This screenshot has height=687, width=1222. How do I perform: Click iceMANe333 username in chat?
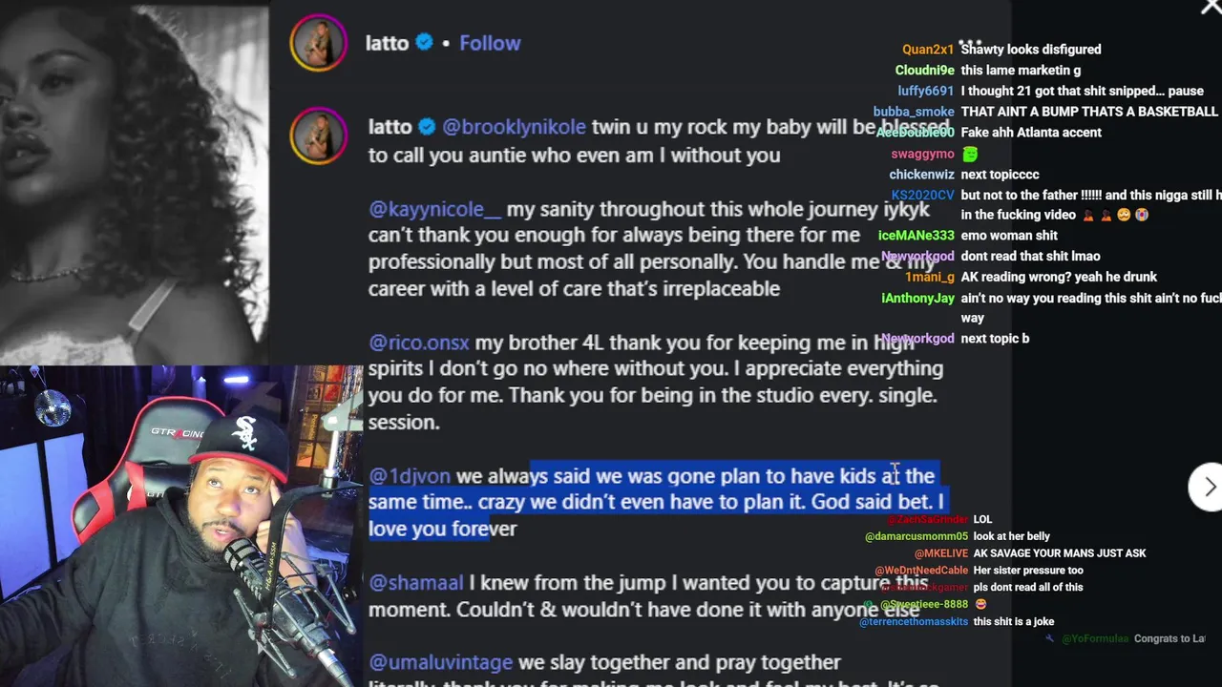916,236
